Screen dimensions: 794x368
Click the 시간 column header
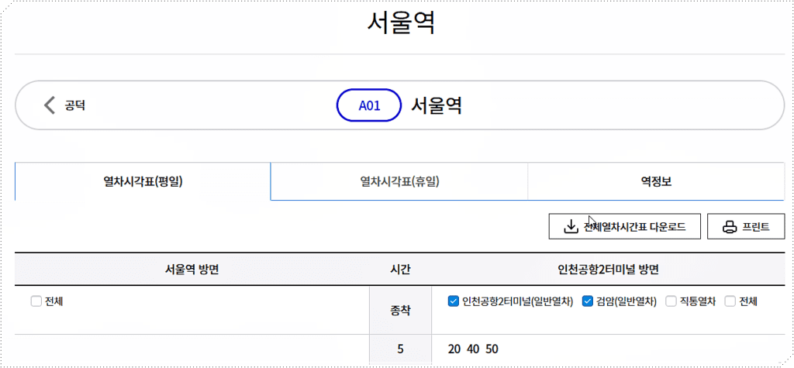(401, 270)
